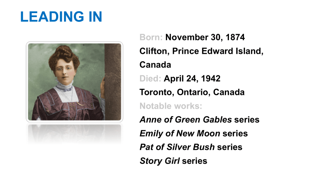Viewport: 313px width, 176px height.
Task: Click the gray Born: label
Action: pos(151,37)
